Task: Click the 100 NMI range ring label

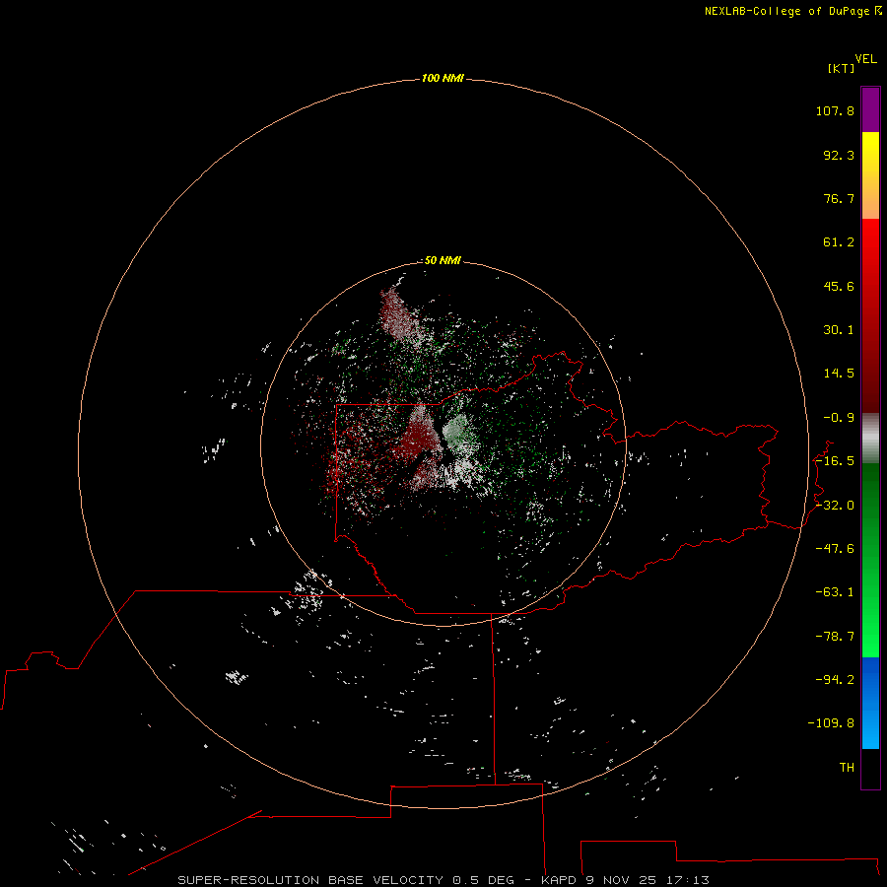Action: 443,78
